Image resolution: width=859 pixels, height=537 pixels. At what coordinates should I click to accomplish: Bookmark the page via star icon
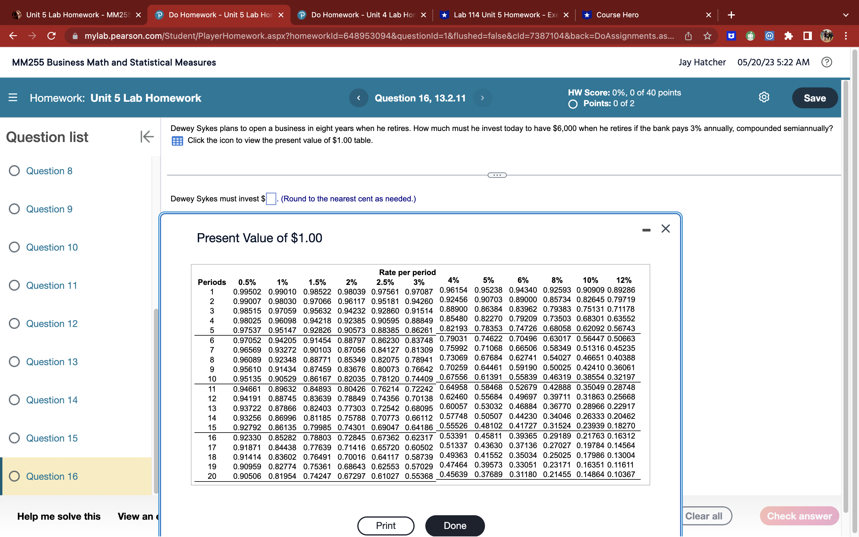click(x=707, y=36)
